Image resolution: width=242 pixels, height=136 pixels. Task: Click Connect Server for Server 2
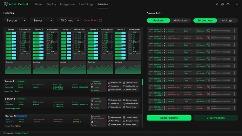click(x=130, y=100)
